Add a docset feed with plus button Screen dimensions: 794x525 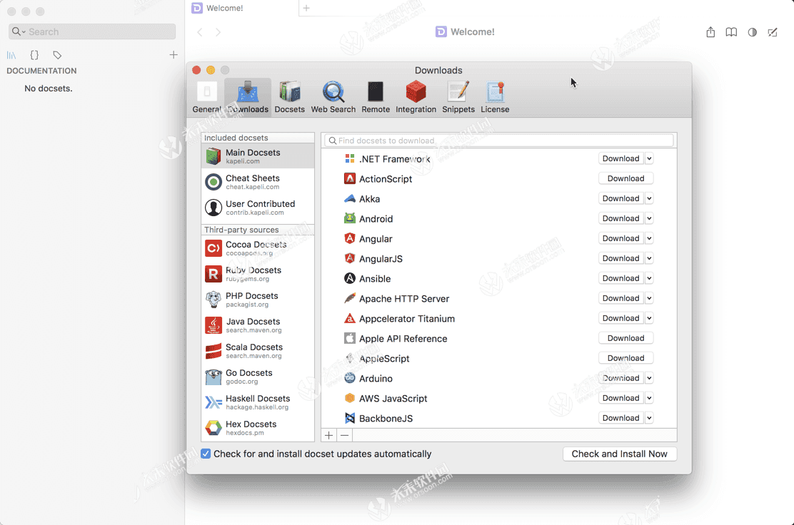328,435
